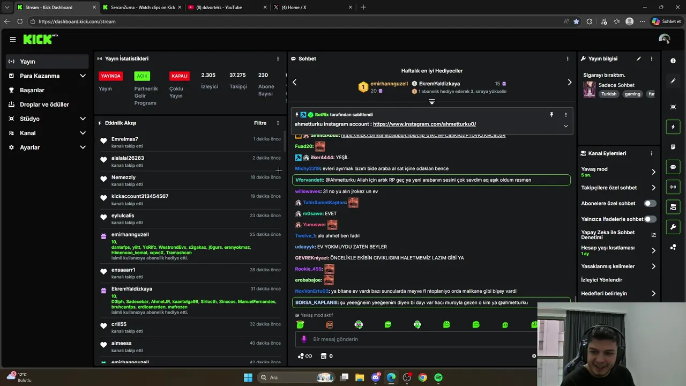Open the Filtre activity filter
Screen dimensions: 686x386
(260, 123)
